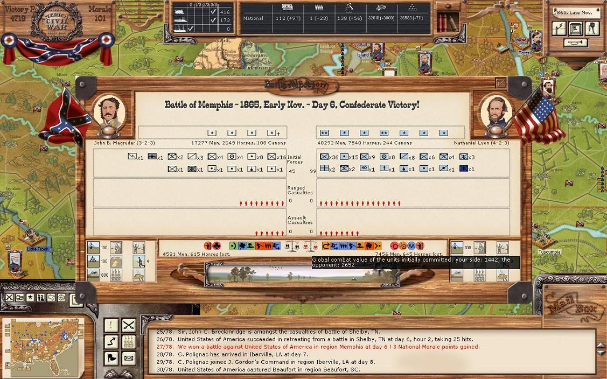
Task: Click the camera icon under the date
Action: [592, 29]
